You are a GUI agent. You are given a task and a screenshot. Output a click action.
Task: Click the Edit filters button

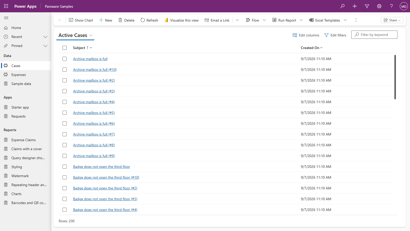point(335,35)
